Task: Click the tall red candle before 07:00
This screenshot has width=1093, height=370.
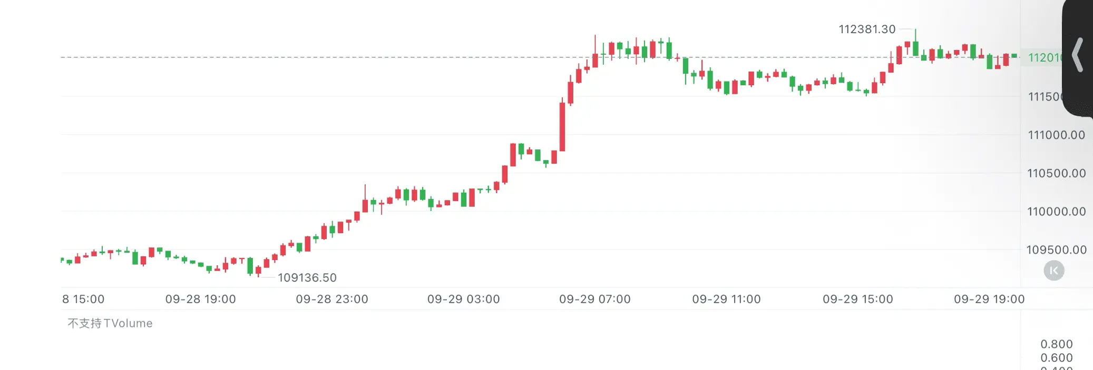Action: (x=562, y=126)
